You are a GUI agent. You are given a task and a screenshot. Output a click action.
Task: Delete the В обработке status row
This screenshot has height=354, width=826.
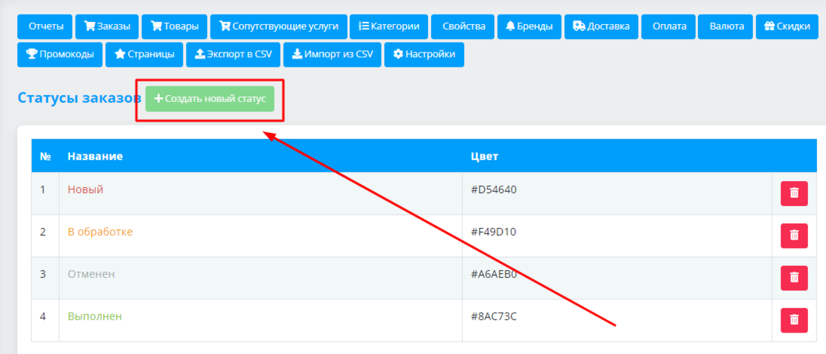[x=794, y=236]
